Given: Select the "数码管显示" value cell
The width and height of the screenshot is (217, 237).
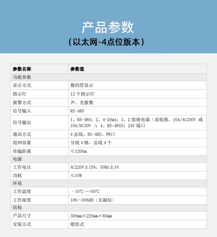Looking at the screenshot, I should [x=82, y=86].
